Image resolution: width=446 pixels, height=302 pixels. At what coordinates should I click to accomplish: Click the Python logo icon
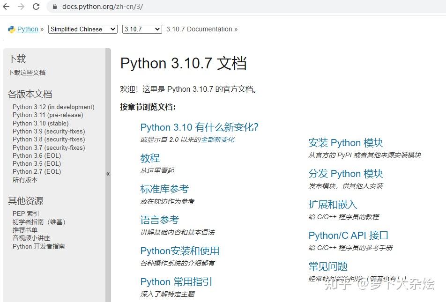pos(11,29)
